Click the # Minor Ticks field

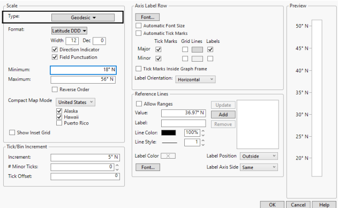point(82,167)
